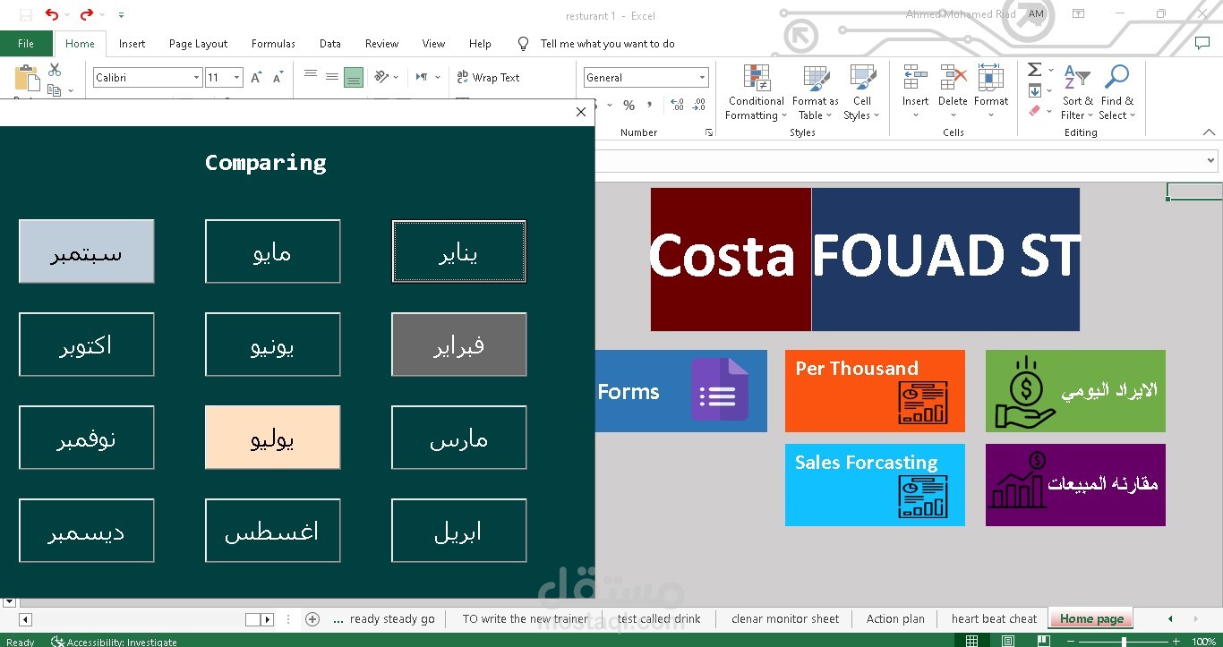This screenshot has width=1223, height=647.
Task: Click the يوليو month button
Action: pos(273,438)
